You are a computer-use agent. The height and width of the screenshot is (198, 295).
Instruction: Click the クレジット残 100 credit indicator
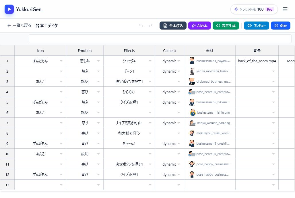pyautogui.click(x=254, y=9)
